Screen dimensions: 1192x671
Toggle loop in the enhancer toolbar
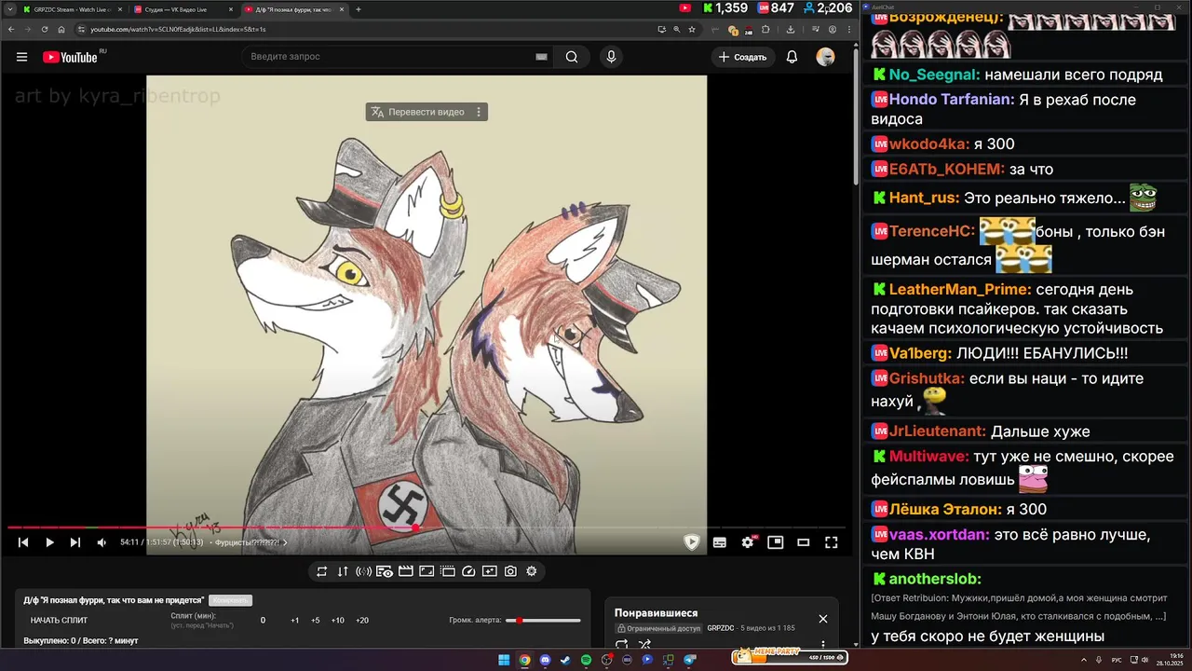321,571
